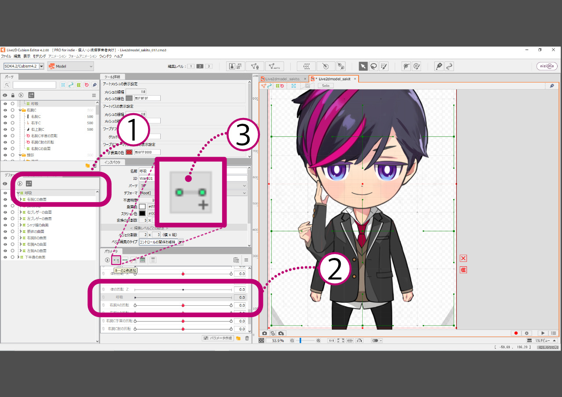
Task: Open the ファイル menu
Action: 6,56
